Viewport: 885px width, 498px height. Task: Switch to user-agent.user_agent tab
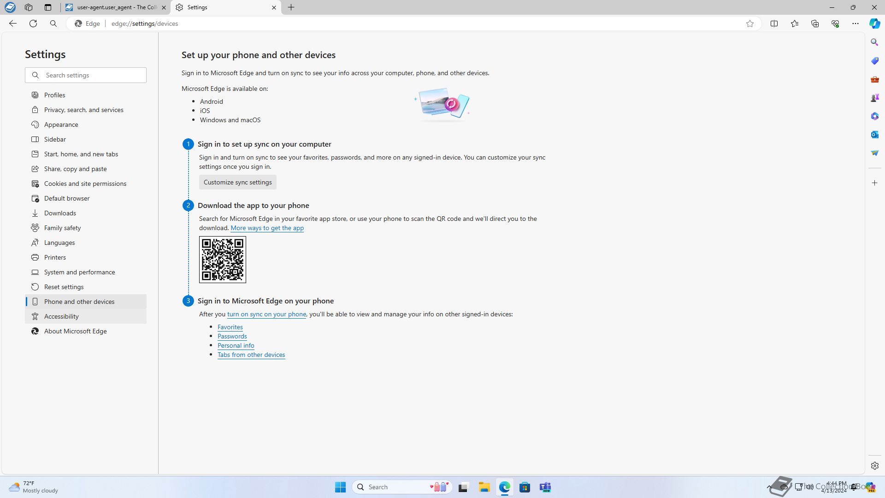(x=115, y=7)
